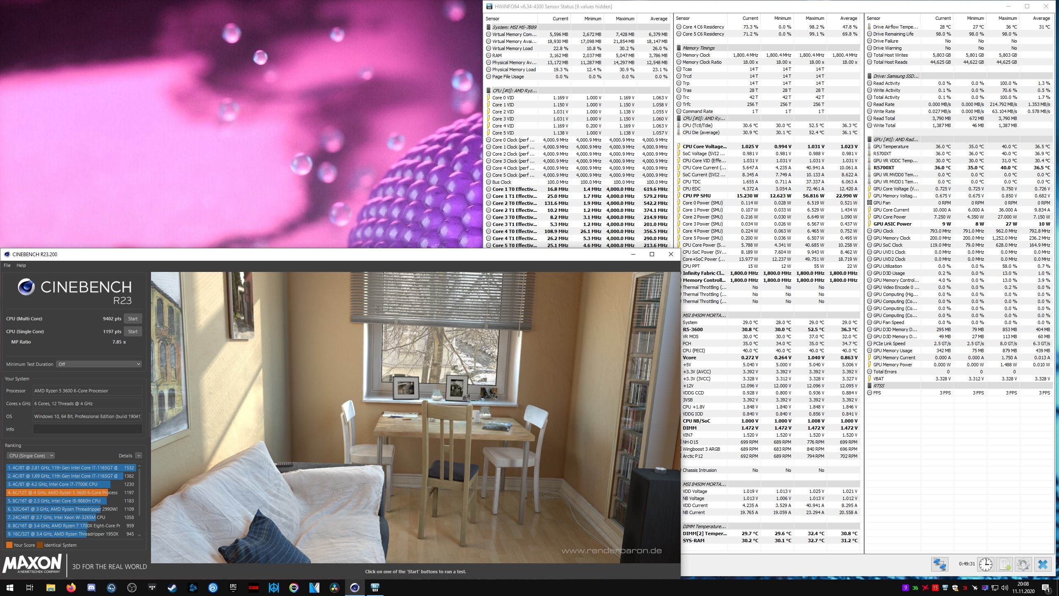Select the Vcore sensor row
The height and width of the screenshot is (596, 1059).
(x=771, y=358)
